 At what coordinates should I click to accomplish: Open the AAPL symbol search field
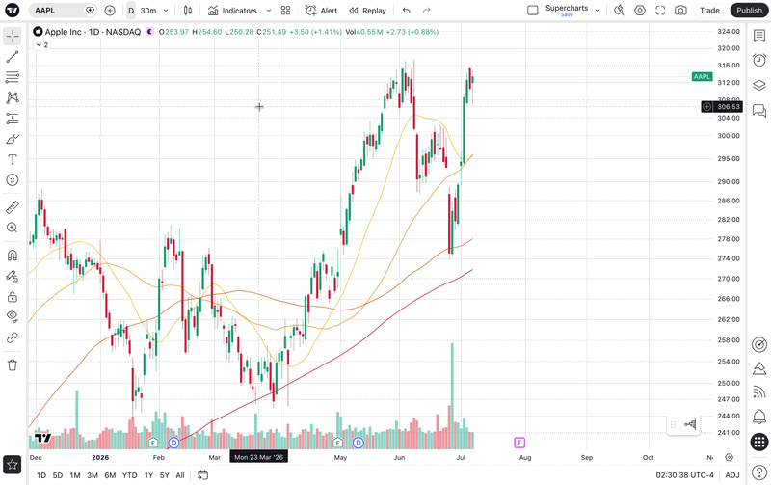point(62,11)
